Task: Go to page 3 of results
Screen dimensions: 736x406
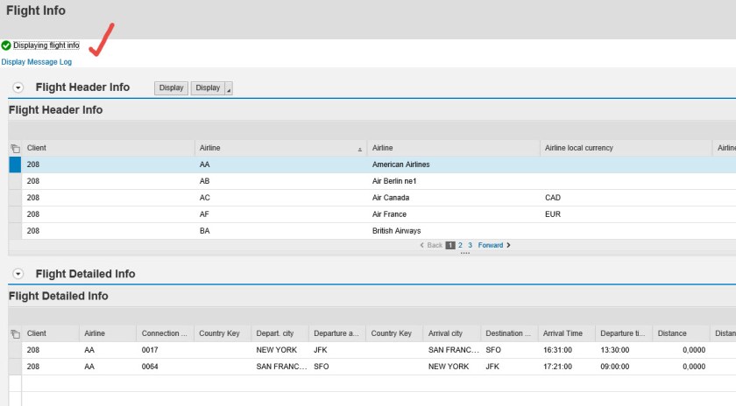Action: point(470,245)
